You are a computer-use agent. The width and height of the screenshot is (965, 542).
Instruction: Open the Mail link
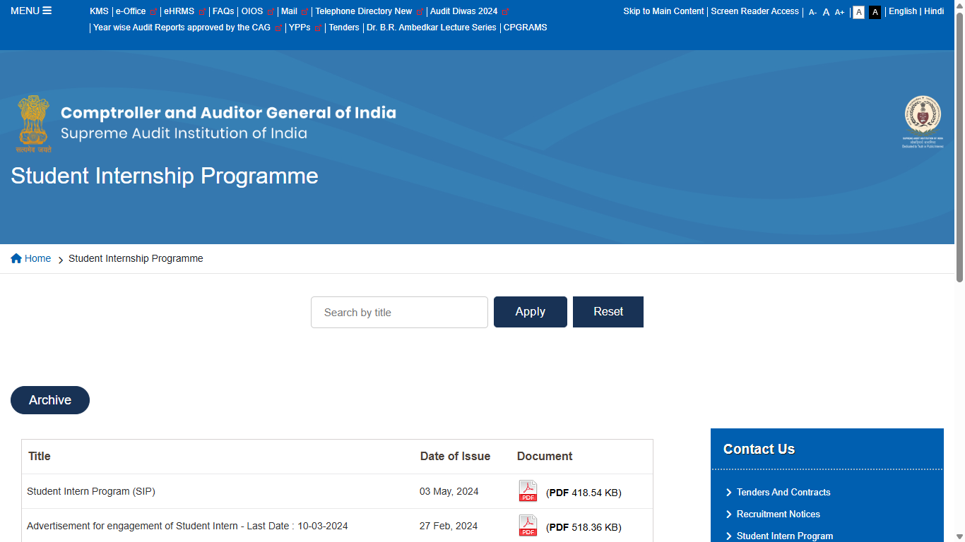pyautogui.click(x=289, y=11)
